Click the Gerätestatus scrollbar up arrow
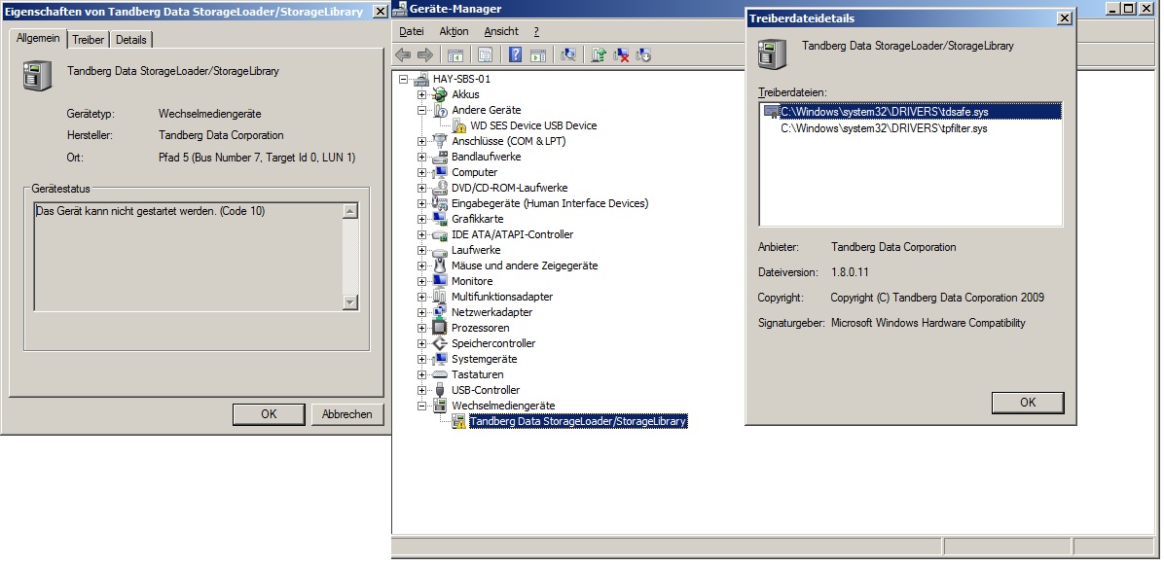 click(350, 211)
